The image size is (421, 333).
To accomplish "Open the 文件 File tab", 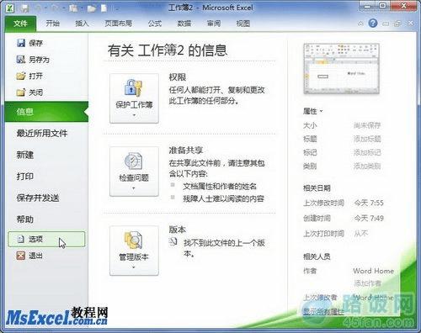I will click(20, 24).
